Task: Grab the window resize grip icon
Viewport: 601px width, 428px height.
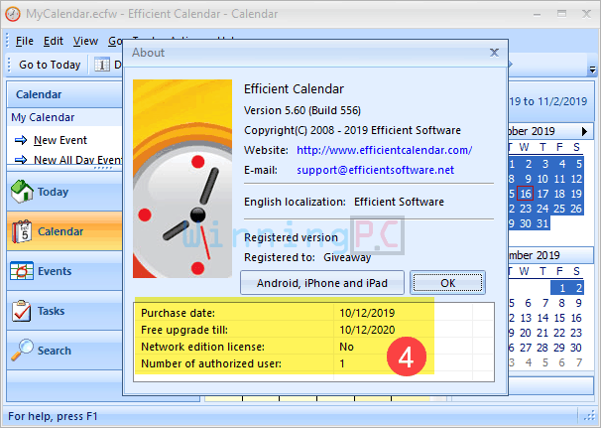Action: (x=589, y=416)
